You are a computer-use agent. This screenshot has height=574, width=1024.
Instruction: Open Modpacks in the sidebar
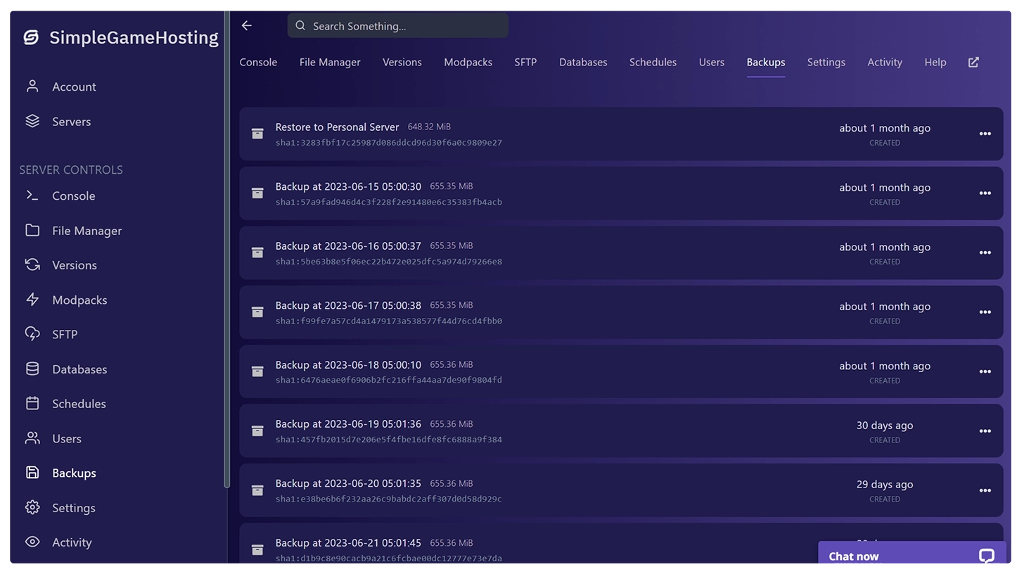coord(79,300)
